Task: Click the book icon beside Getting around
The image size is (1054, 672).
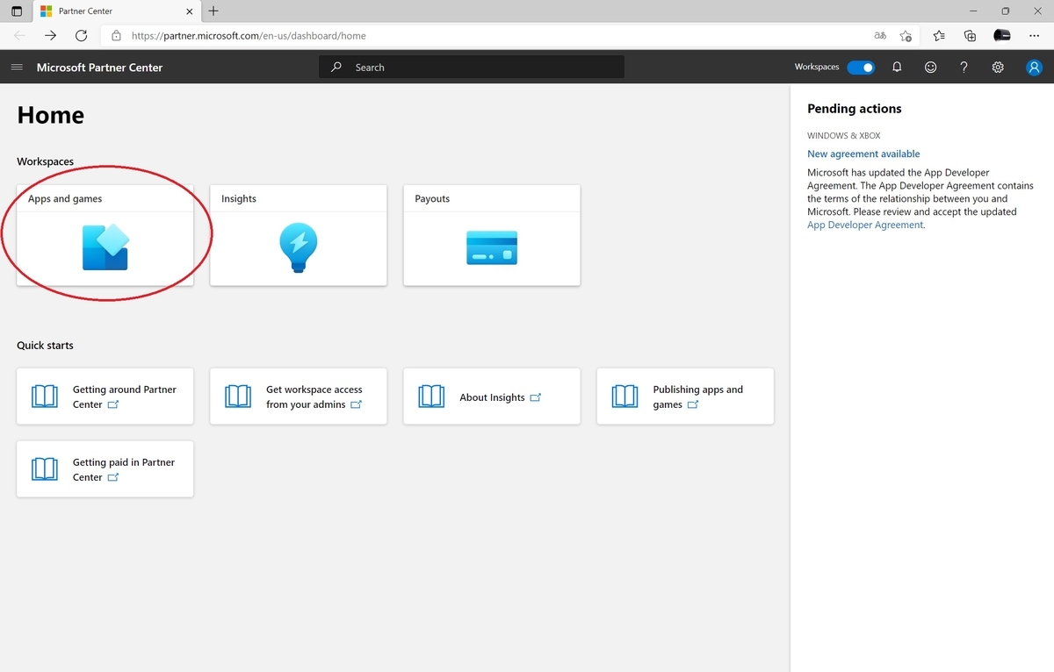Action: pyautogui.click(x=45, y=397)
